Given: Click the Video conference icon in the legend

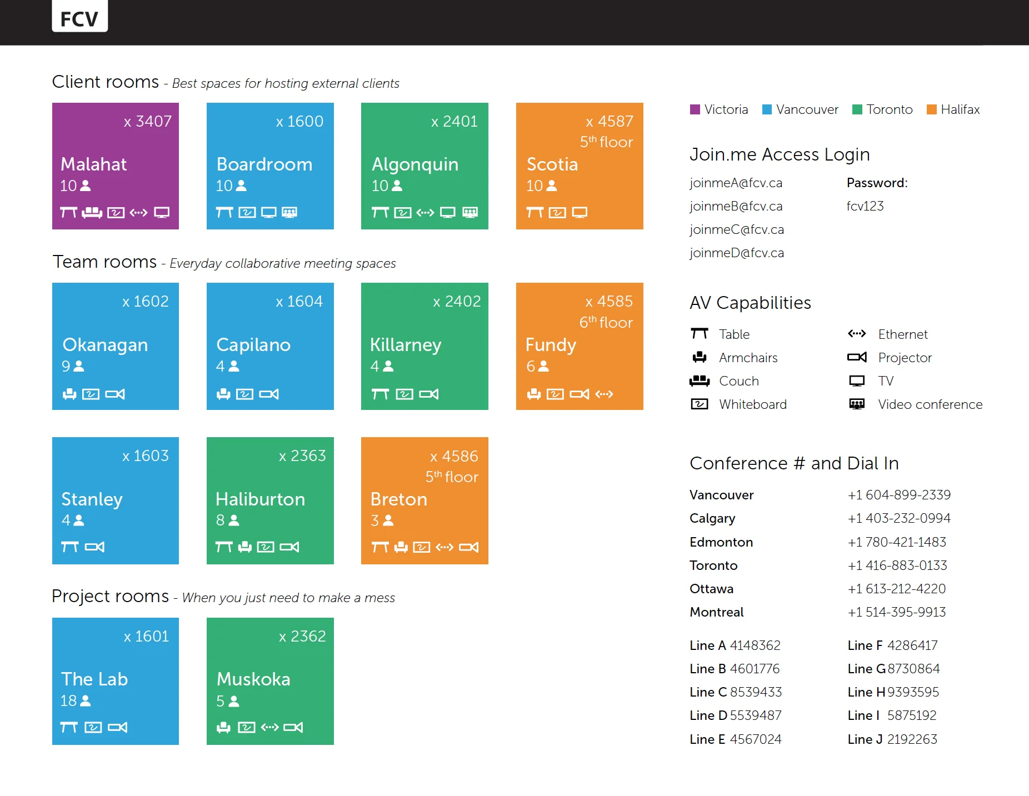Looking at the screenshot, I should click(857, 404).
